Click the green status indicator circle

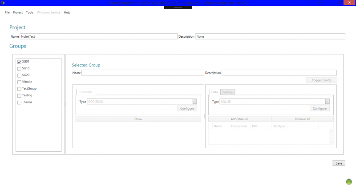[349, 182]
